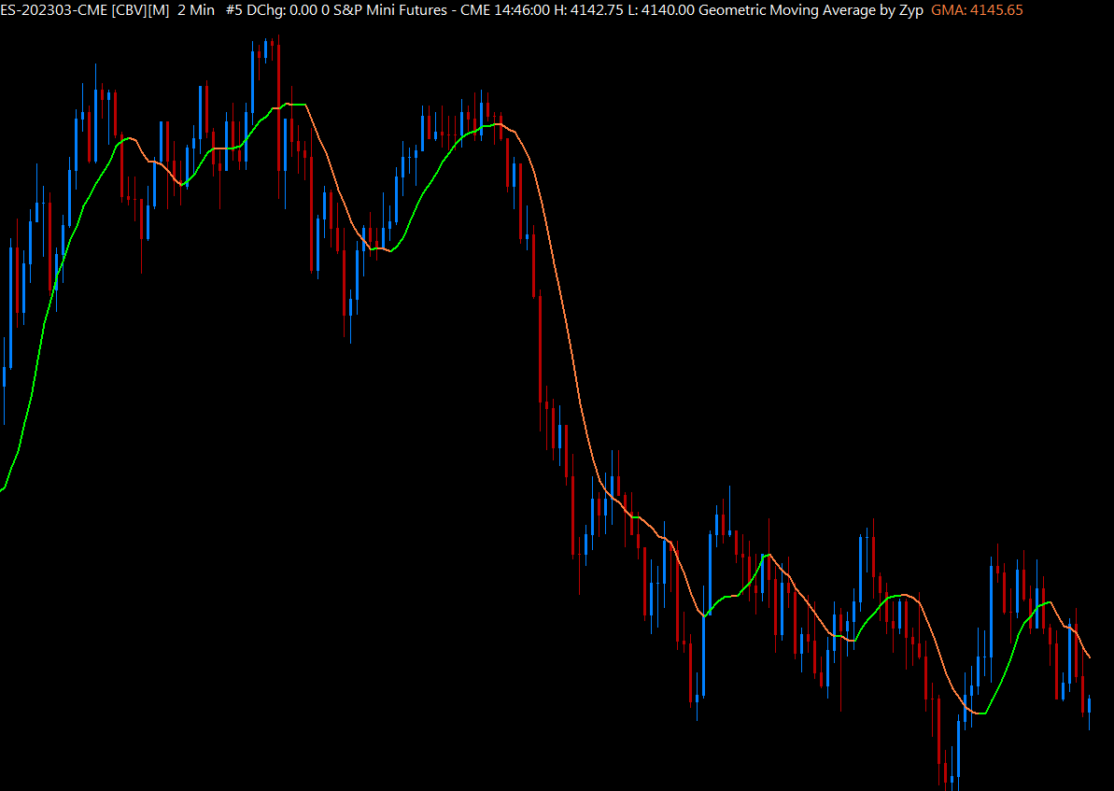Click the 'H: 4142.75' high value
The width and height of the screenshot is (1114, 791).
point(589,10)
